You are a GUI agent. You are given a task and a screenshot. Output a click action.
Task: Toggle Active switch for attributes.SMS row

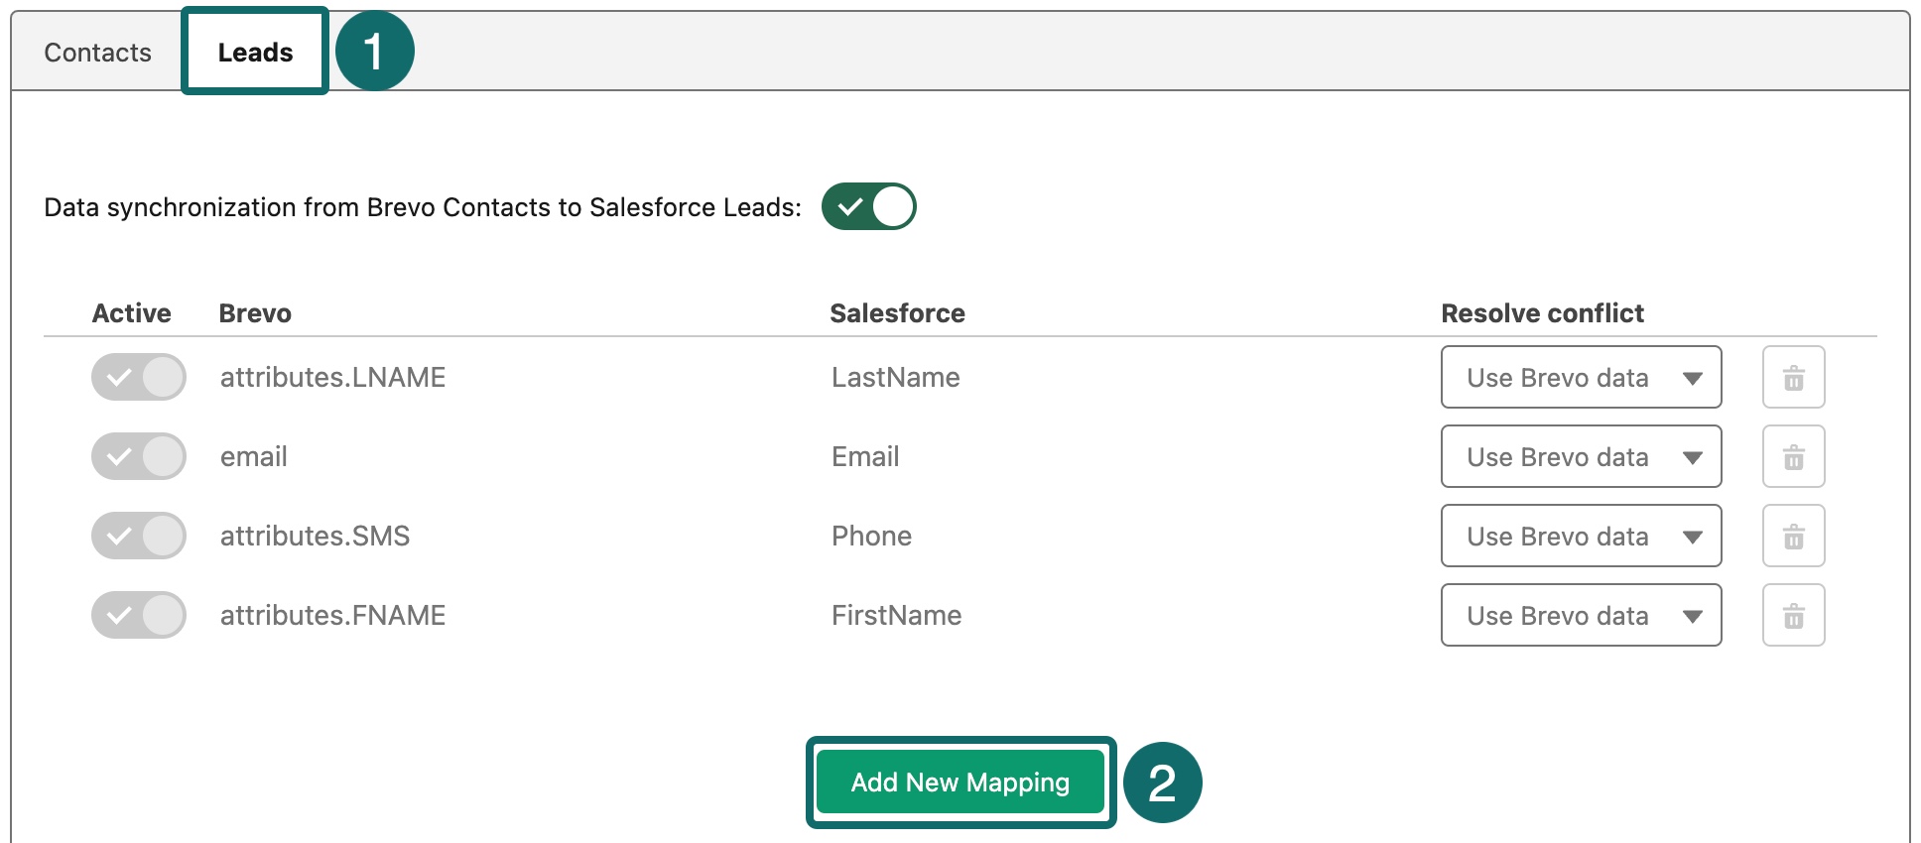139,536
